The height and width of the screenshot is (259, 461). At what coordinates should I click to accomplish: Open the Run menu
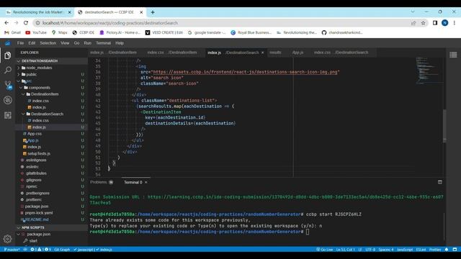tap(88, 43)
